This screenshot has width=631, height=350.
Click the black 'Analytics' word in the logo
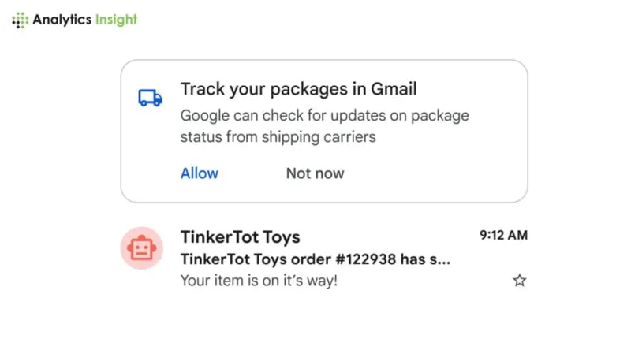click(62, 20)
